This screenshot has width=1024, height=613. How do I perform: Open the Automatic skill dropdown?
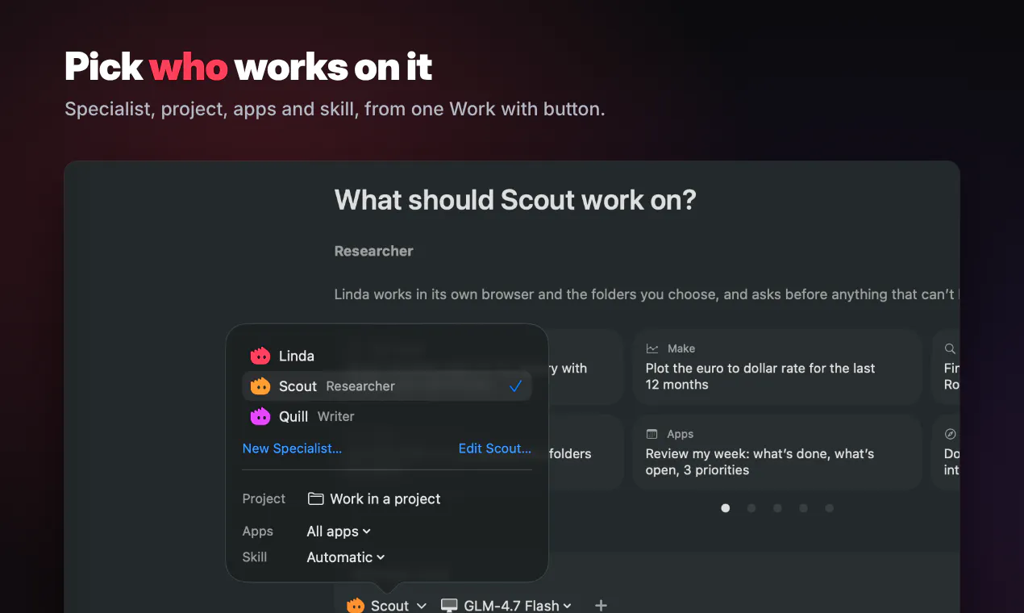coord(346,557)
